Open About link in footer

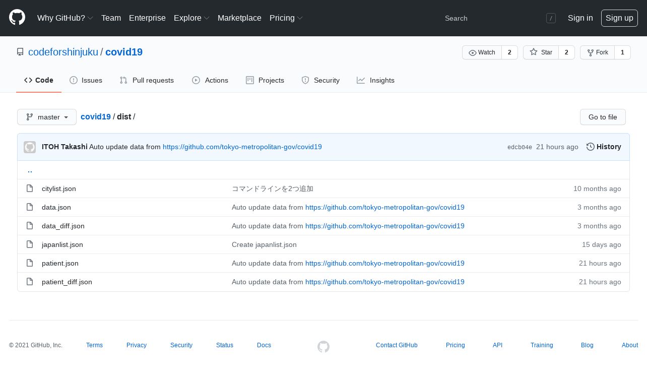pyautogui.click(x=630, y=345)
